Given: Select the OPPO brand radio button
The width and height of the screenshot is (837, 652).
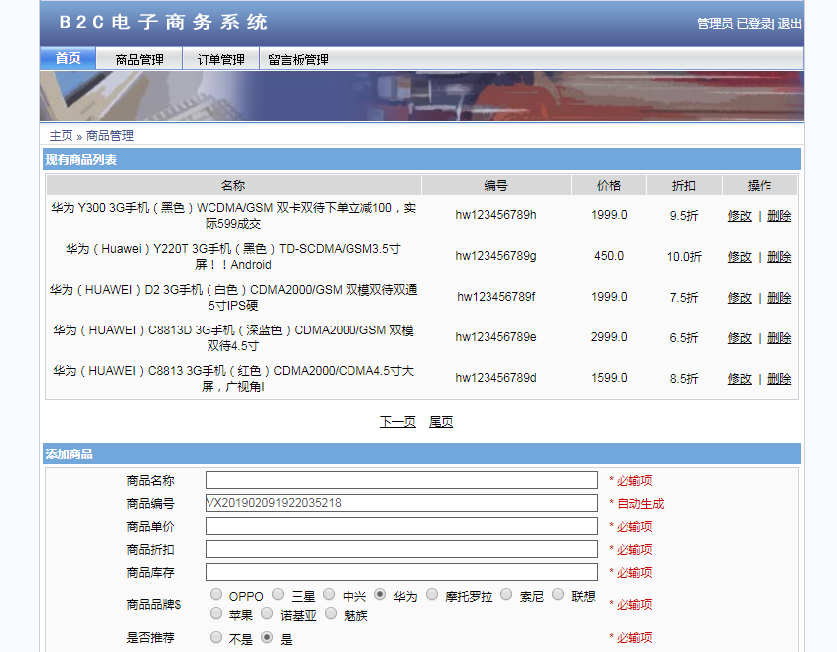Looking at the screenshot, I should coord(216,594).
